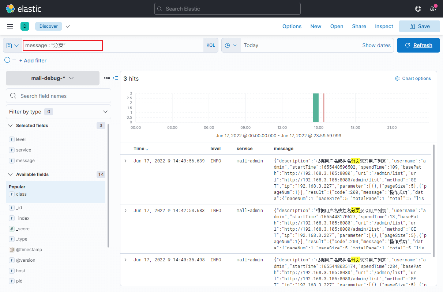Click the Time column sort arrow

[147, 149]
